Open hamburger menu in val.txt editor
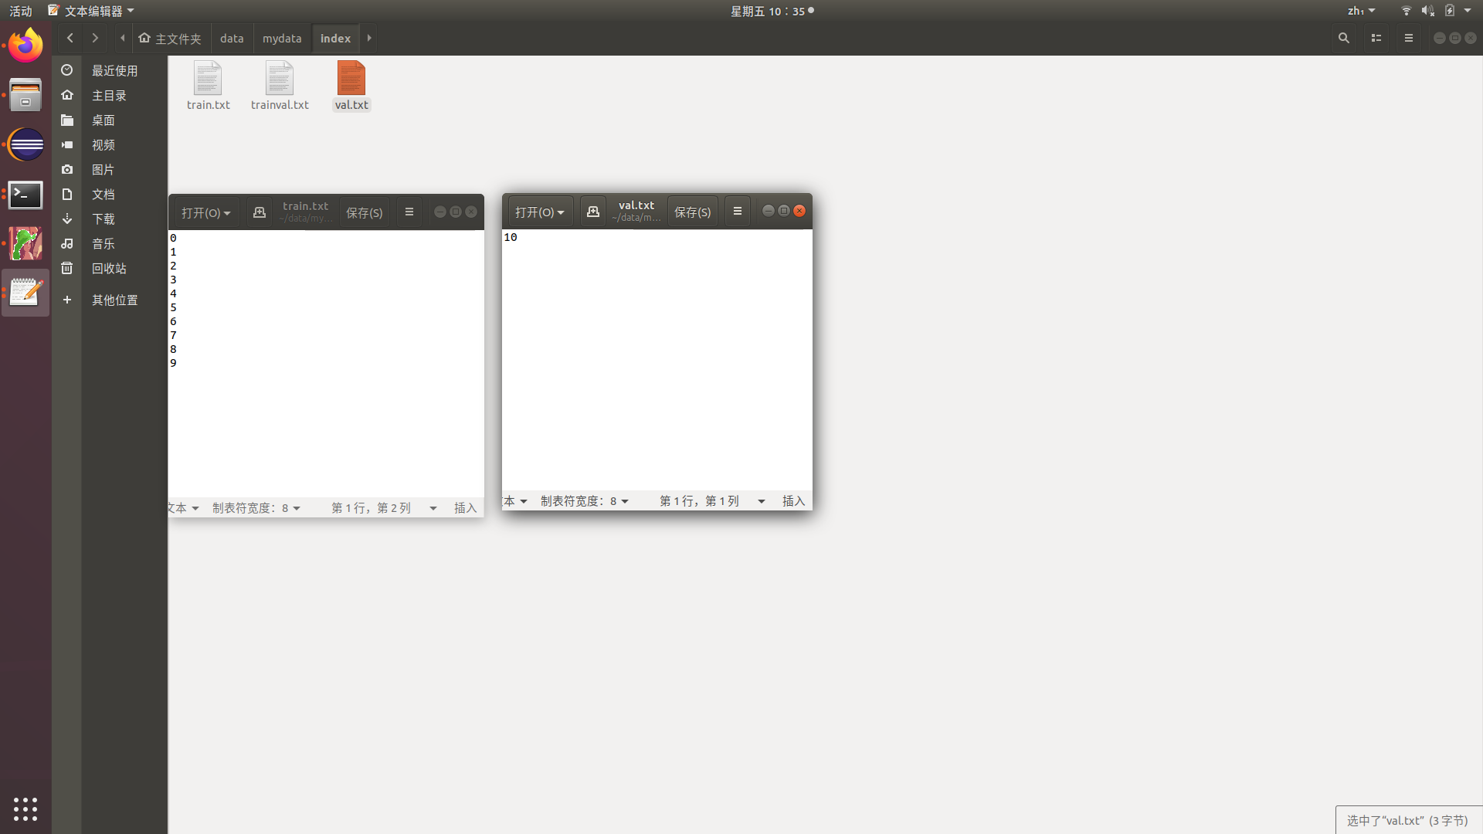Image resolution: width=1483 pixels, height=834 pixels. click(x=738, y=212)
